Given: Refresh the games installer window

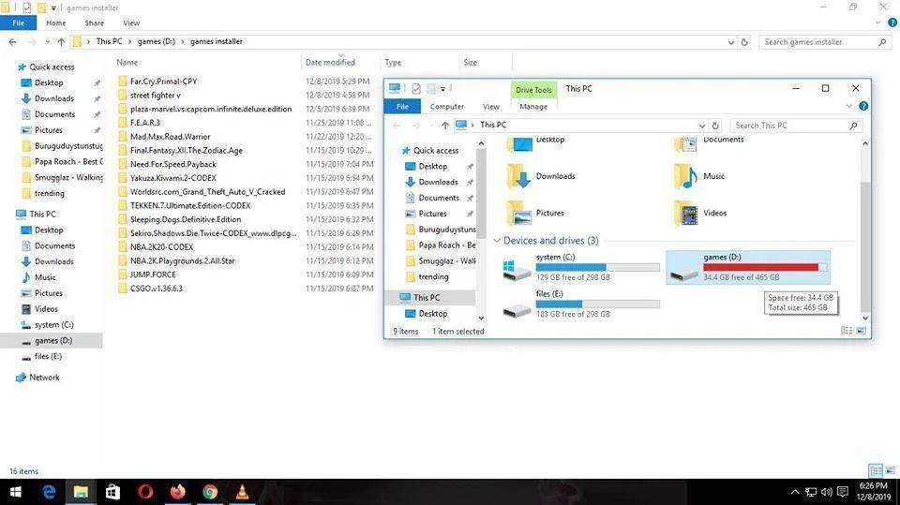Looking at the screenshot, I should pyautogui.click(x=744, y=42).
